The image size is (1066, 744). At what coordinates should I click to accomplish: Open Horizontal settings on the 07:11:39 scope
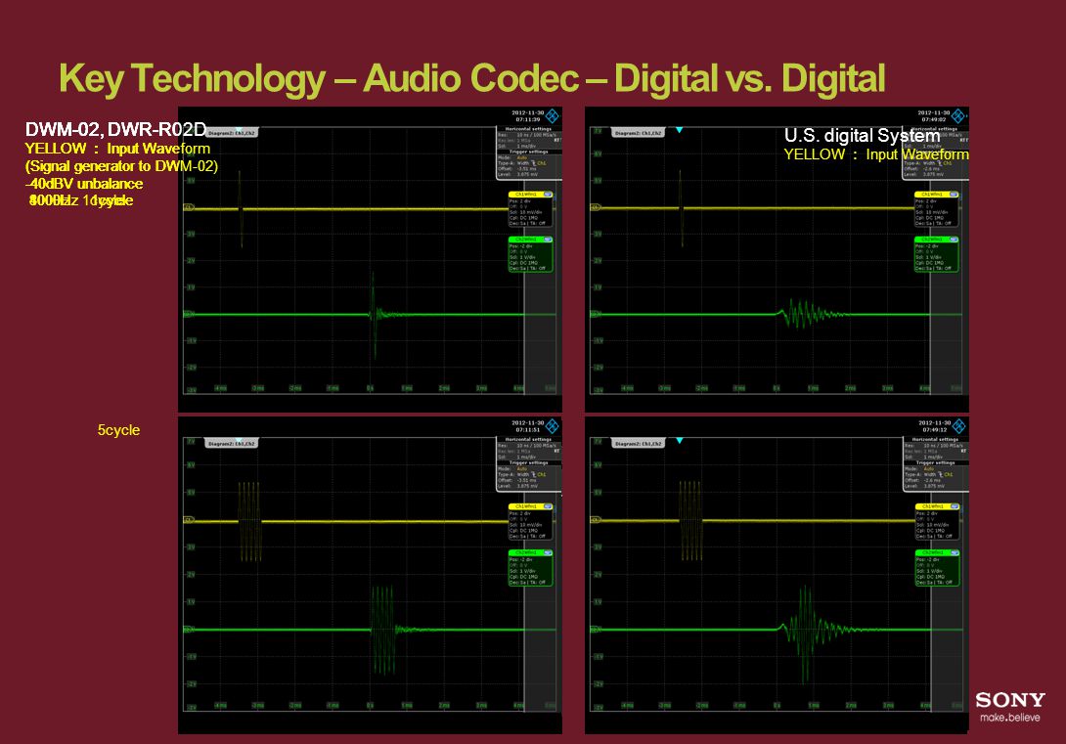pos(528,128)
